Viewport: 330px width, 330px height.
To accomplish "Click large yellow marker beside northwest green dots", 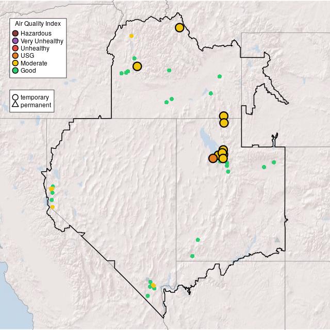I will (137, 66).
